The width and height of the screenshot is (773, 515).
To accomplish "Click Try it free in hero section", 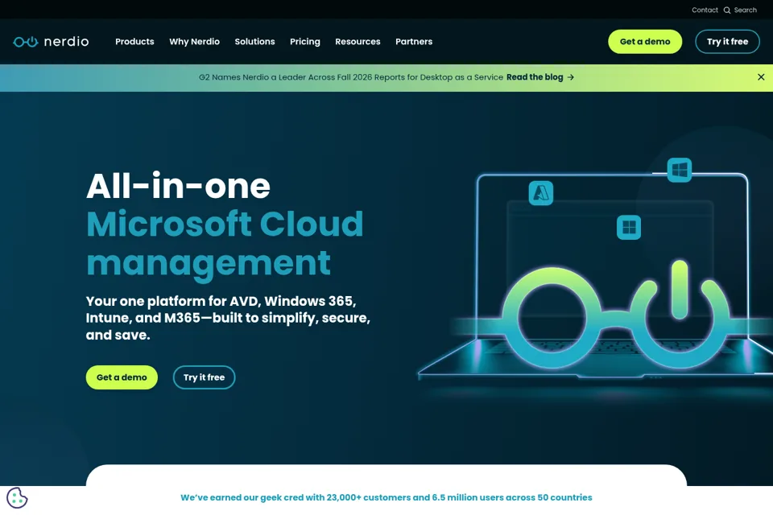I will point(204,377).
